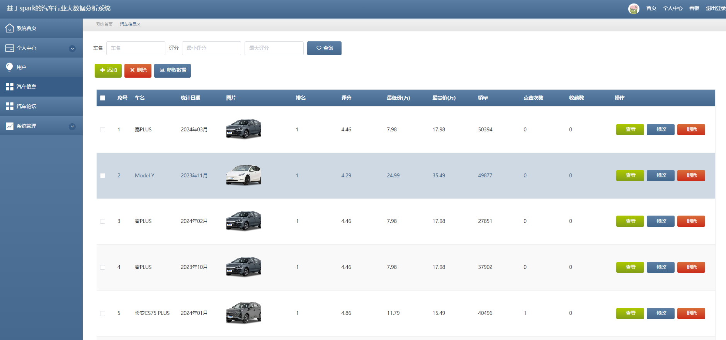Click the grid icon for 汽车信息

[10, 87]
